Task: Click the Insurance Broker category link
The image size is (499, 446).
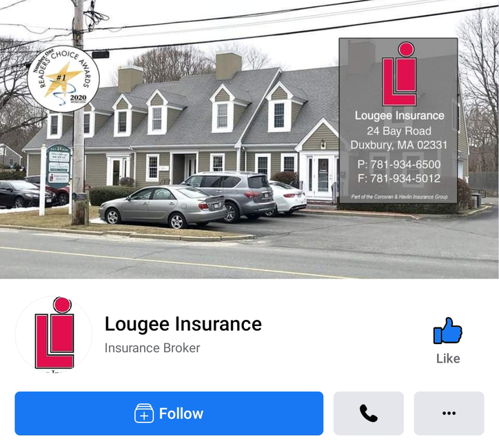Action: pyautogui.click(x=152, y=348)
